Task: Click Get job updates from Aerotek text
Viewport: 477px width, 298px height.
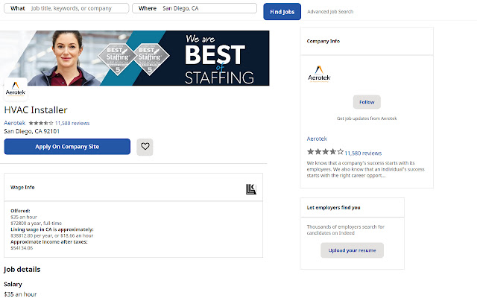Action: 367,118
